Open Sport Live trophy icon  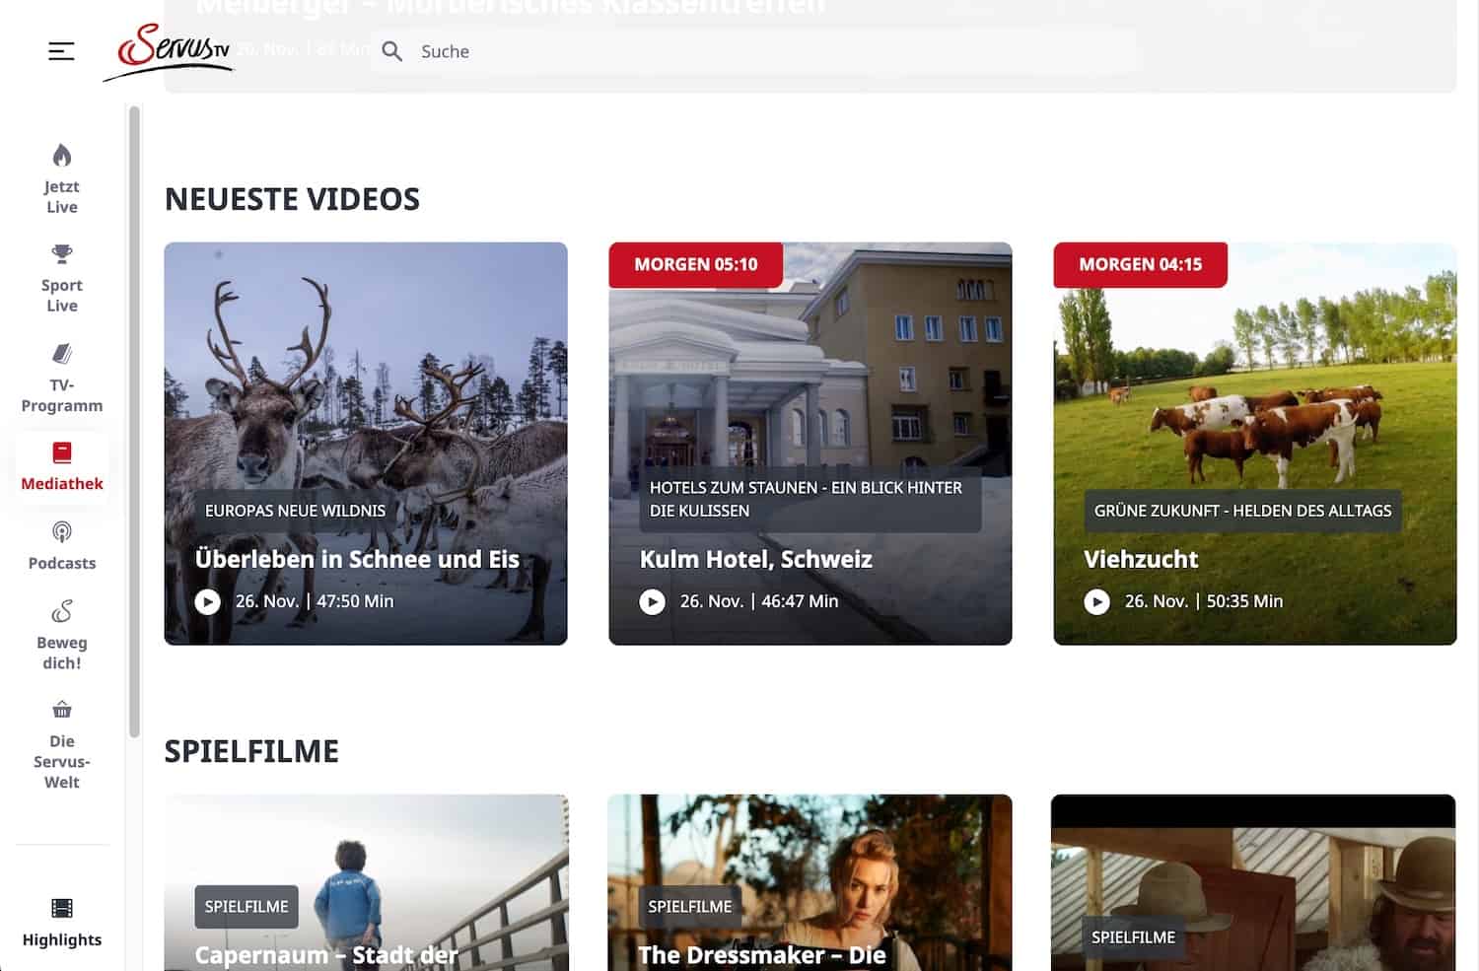point(62,254)
